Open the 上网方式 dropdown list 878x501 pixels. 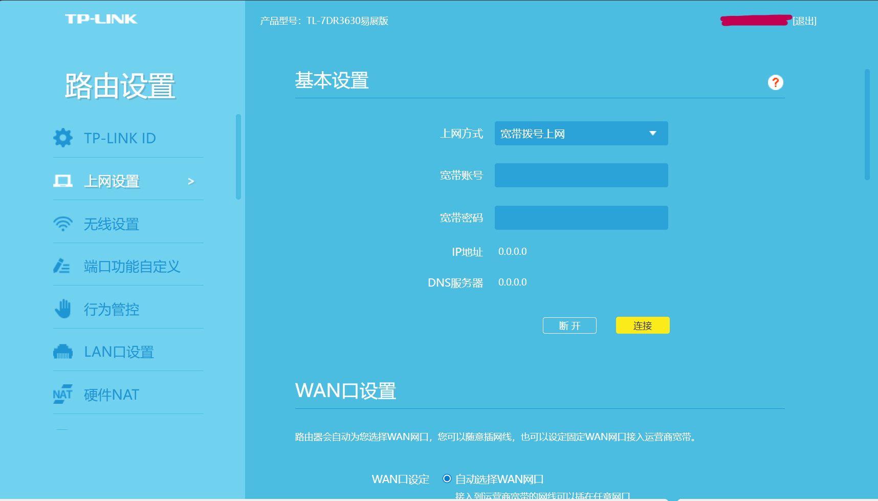pos(581,134)
